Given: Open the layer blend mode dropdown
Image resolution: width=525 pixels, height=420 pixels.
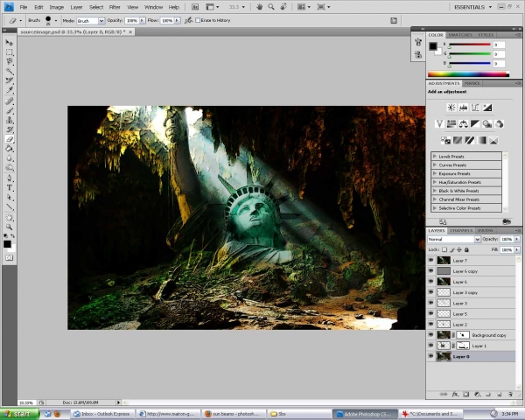Looking at the screenshot, I should [477, 239].
